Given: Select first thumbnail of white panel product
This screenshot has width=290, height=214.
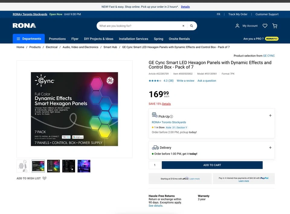Looking at the screenshot, I should [x=23, y=166].
